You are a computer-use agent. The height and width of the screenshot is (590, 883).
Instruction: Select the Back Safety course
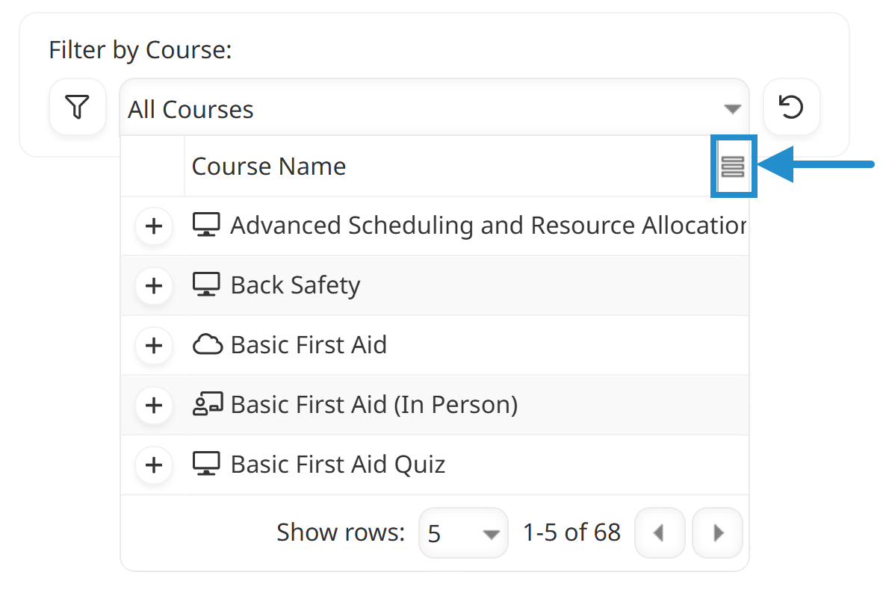coord(295,285)
